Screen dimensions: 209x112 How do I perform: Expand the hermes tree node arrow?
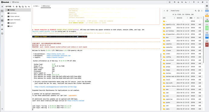pos(6,10)
